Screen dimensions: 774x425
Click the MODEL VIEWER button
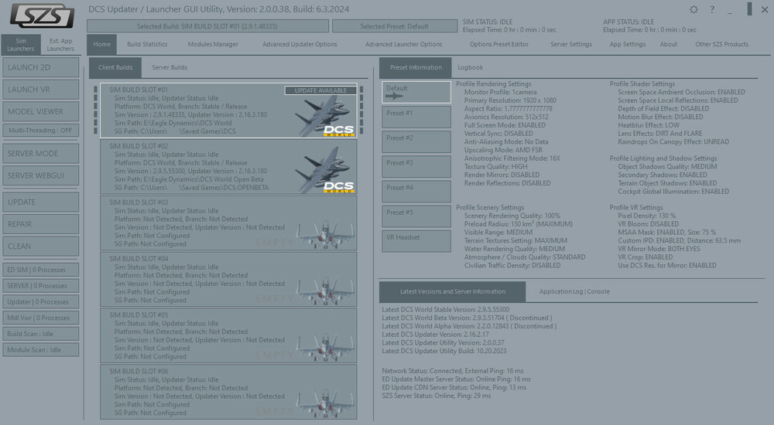[x=40, y=111]
